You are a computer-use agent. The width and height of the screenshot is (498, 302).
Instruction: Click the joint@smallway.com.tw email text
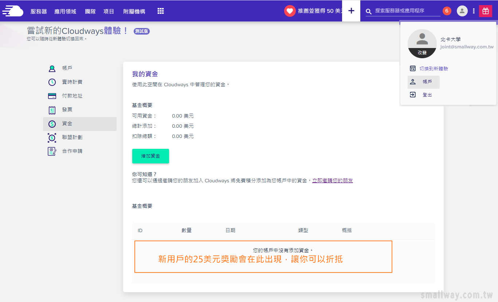467,47
